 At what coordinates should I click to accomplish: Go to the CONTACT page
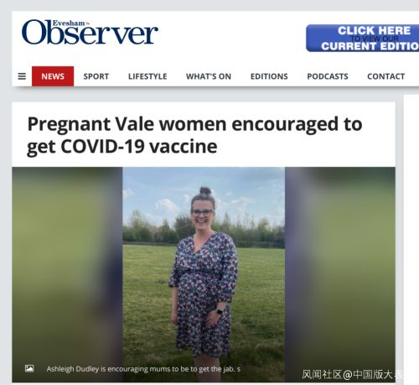(386, 76)
